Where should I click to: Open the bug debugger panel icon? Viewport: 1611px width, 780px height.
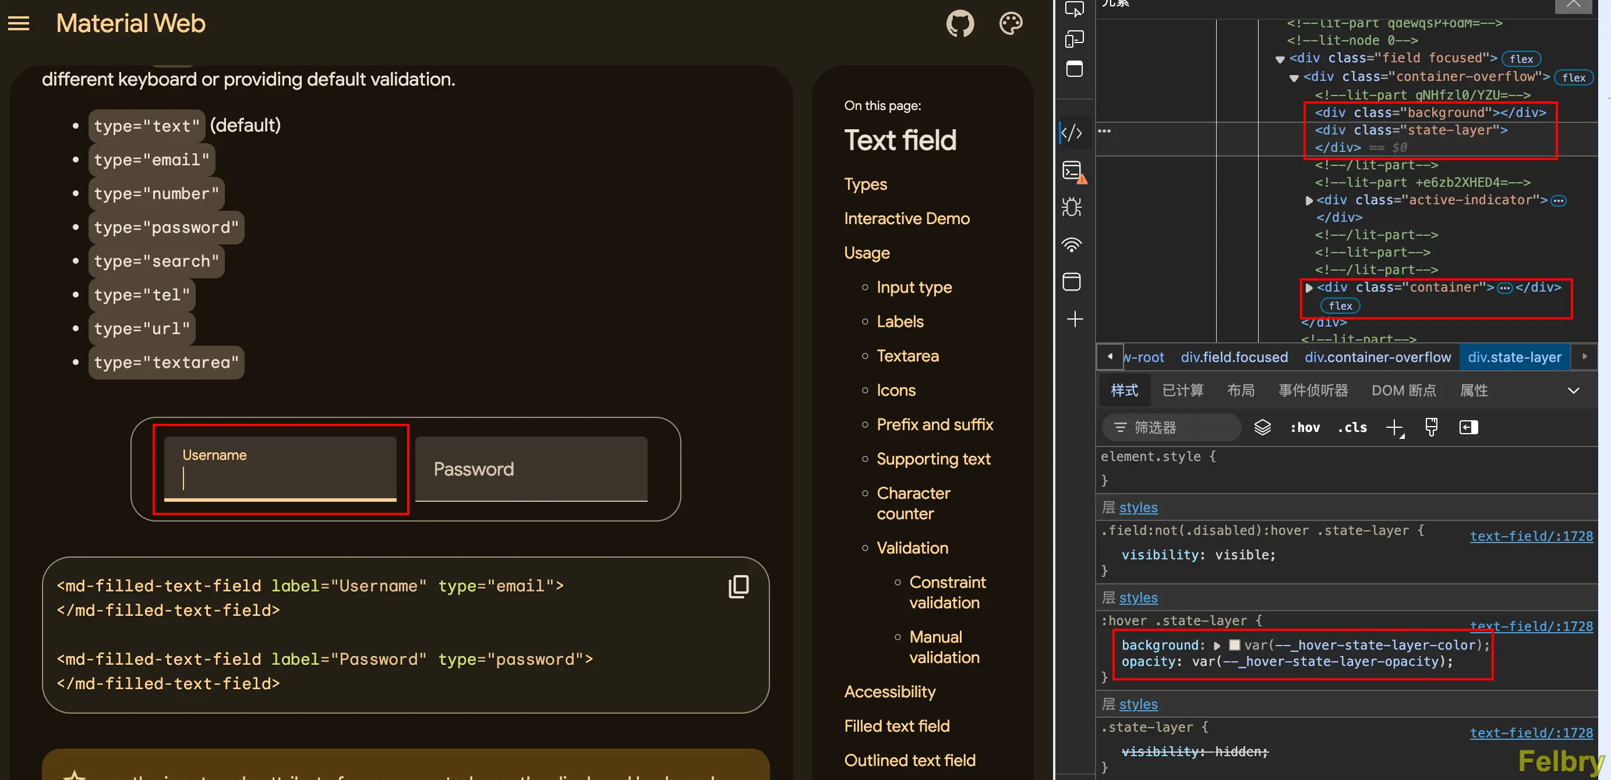1072,207
